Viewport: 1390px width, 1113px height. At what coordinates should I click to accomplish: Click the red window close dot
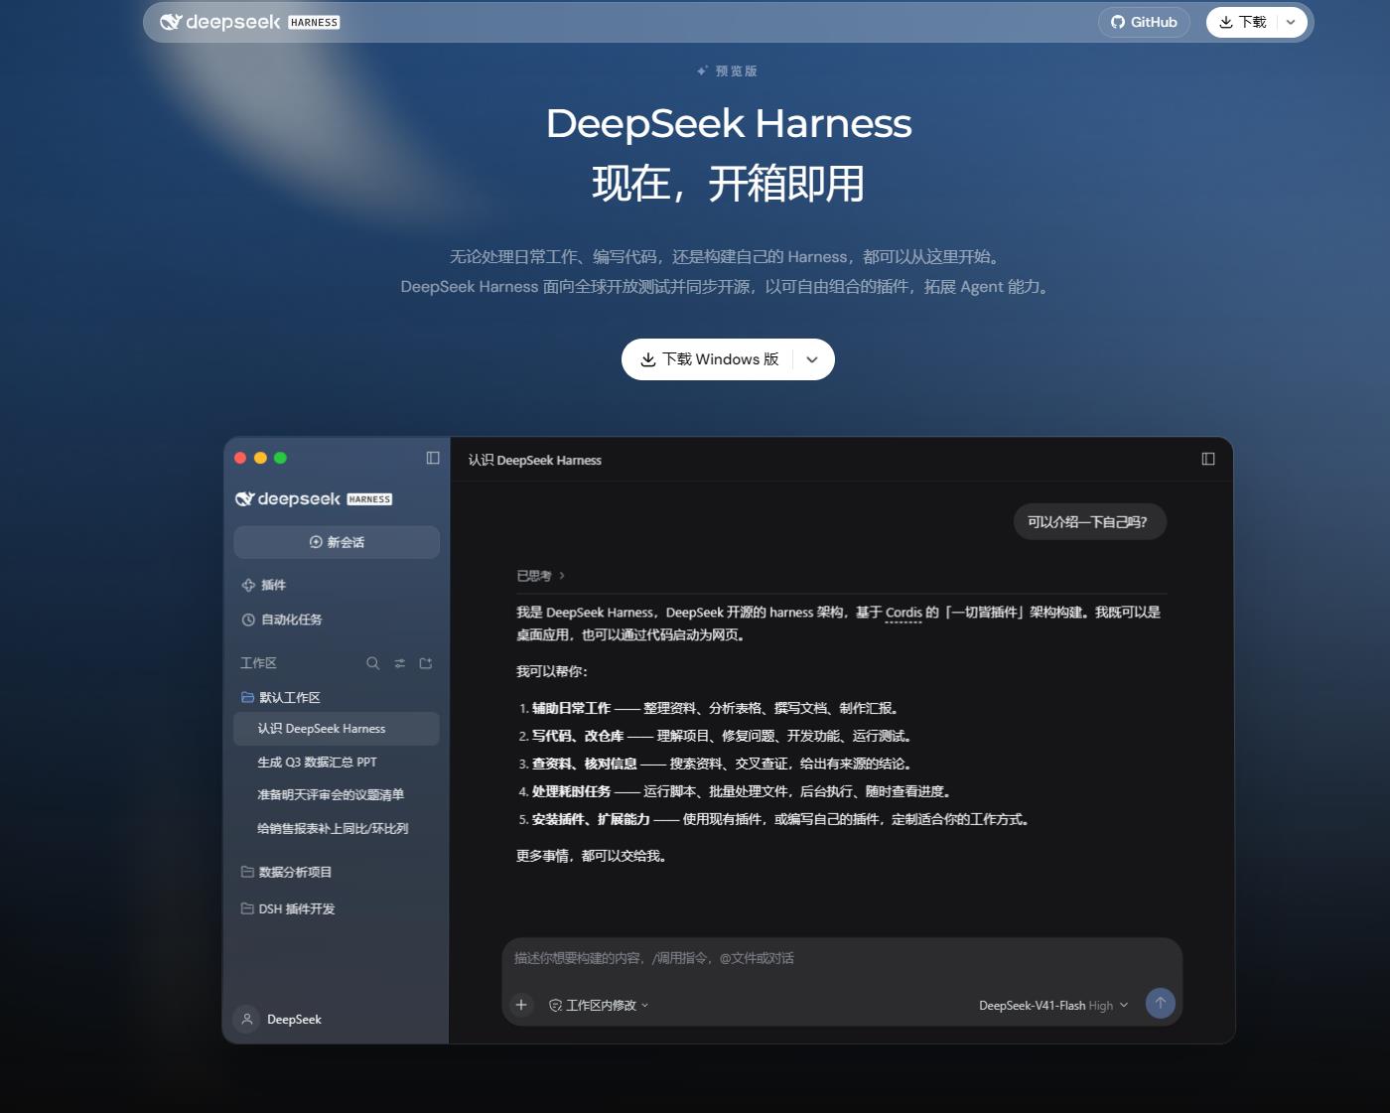tap(240, 458)
